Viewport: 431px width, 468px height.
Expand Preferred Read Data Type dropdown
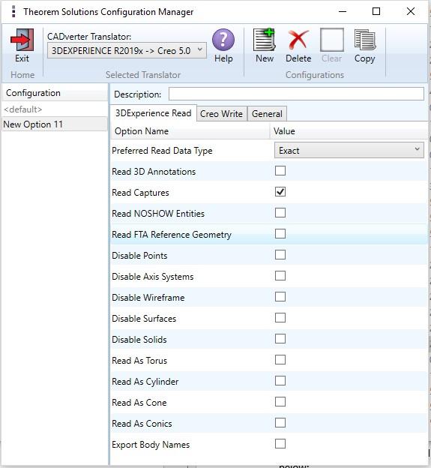coord(349,150)
